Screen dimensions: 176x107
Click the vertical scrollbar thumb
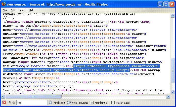(172, 70)
